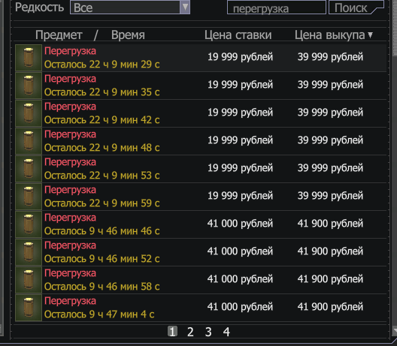Image resolution: width=397 pixels, height=346 pixels.
Task: Toggle sort arrow beside Цена выкупа
Action: pyautogui.click(x=371, y=35)
